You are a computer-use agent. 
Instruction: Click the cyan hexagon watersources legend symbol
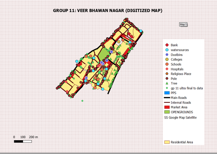[167, 50]
